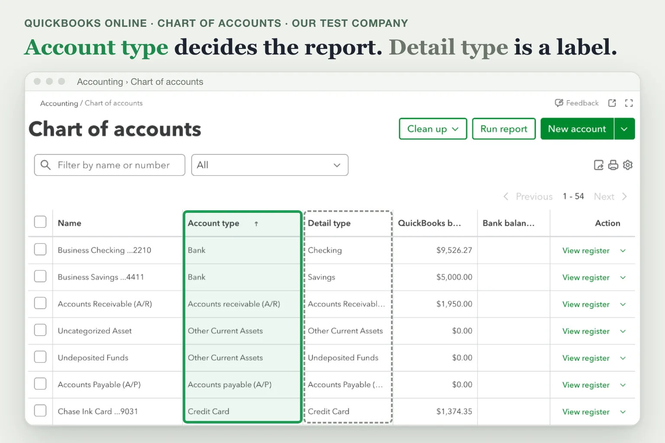Tick the Accounts Receivable (A/R) checkbox
The width and height of the screenshot is (665, 443).
pos(40,303)
